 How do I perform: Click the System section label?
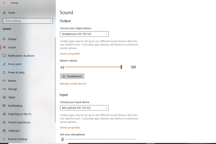pos(7,29)
